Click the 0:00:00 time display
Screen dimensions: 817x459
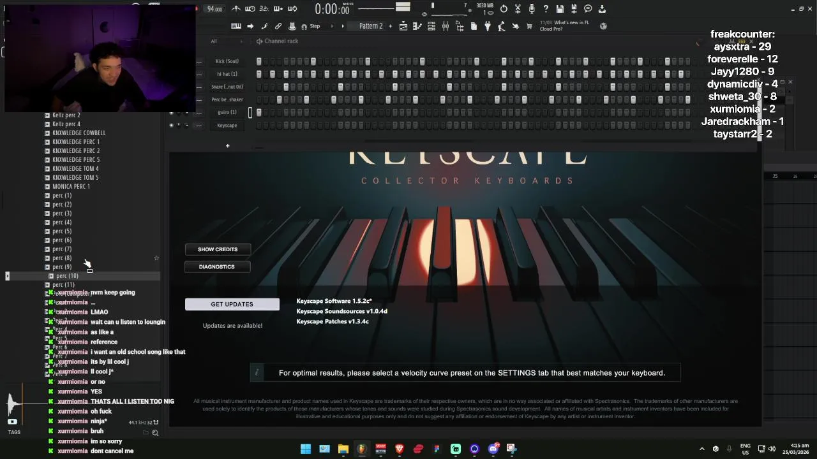[332, 9]
